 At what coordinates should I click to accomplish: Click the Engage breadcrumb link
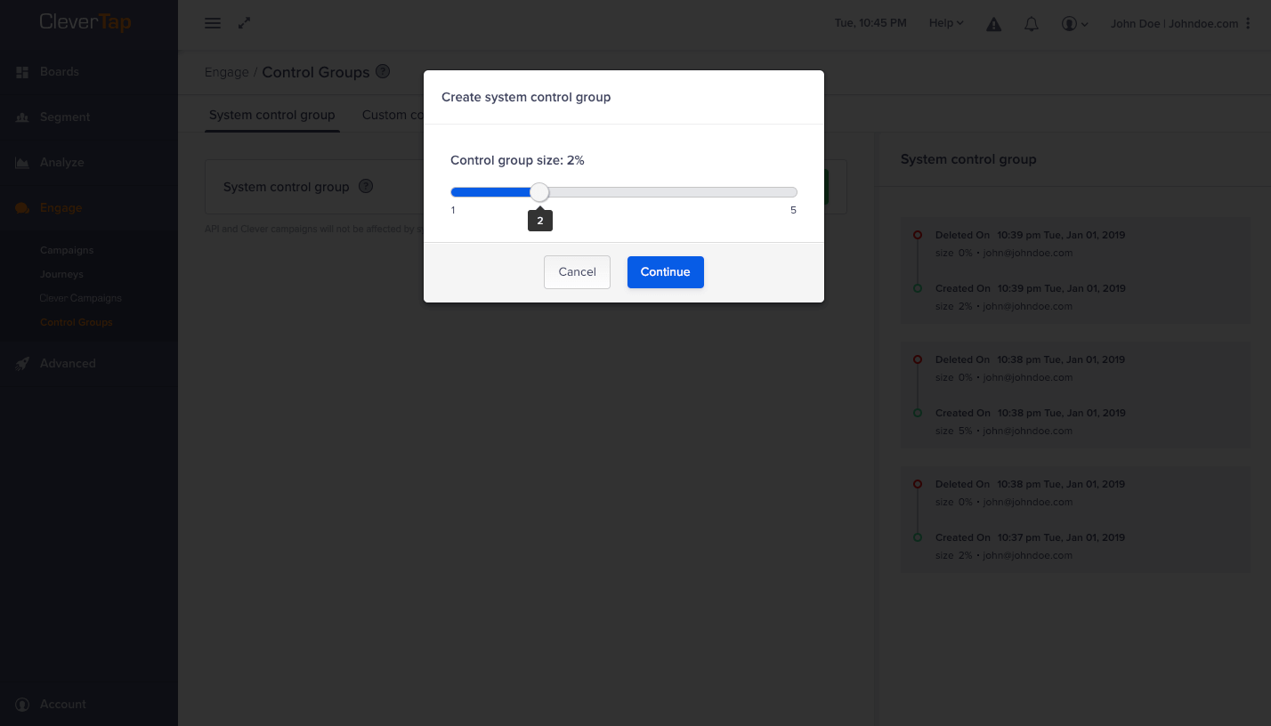tap(227, 72)
